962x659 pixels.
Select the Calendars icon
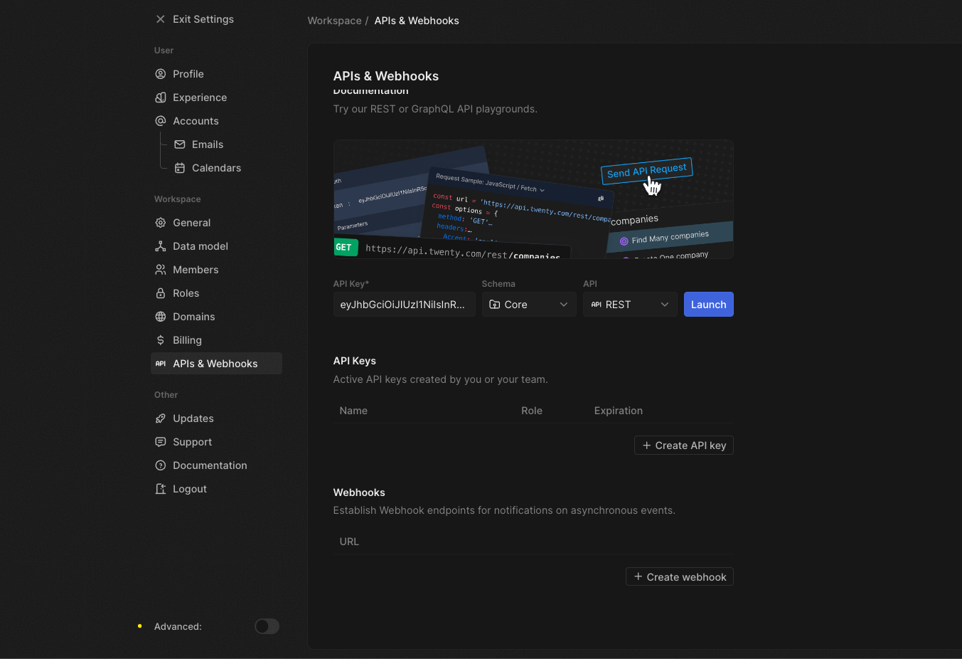180,167
